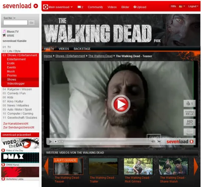Viewport: 202px width, 187px height.
Task: Show previous videos with left orange arrow
Action: click(46, 166)
